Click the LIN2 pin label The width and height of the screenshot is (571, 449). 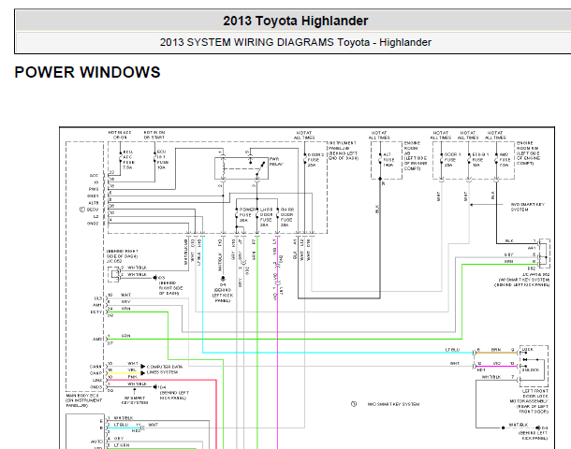pos(96,380)
